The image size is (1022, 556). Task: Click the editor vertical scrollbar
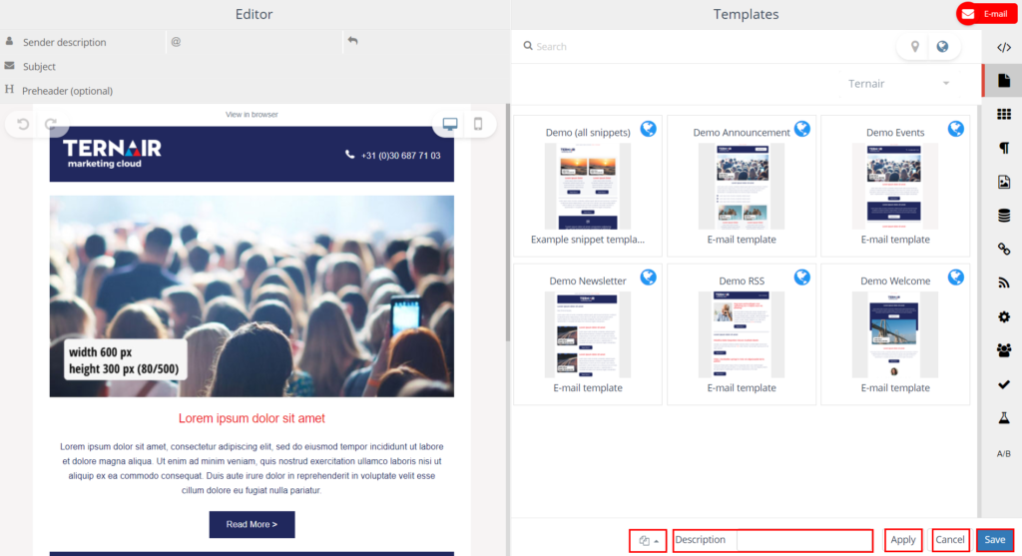[x=508, y=222]
